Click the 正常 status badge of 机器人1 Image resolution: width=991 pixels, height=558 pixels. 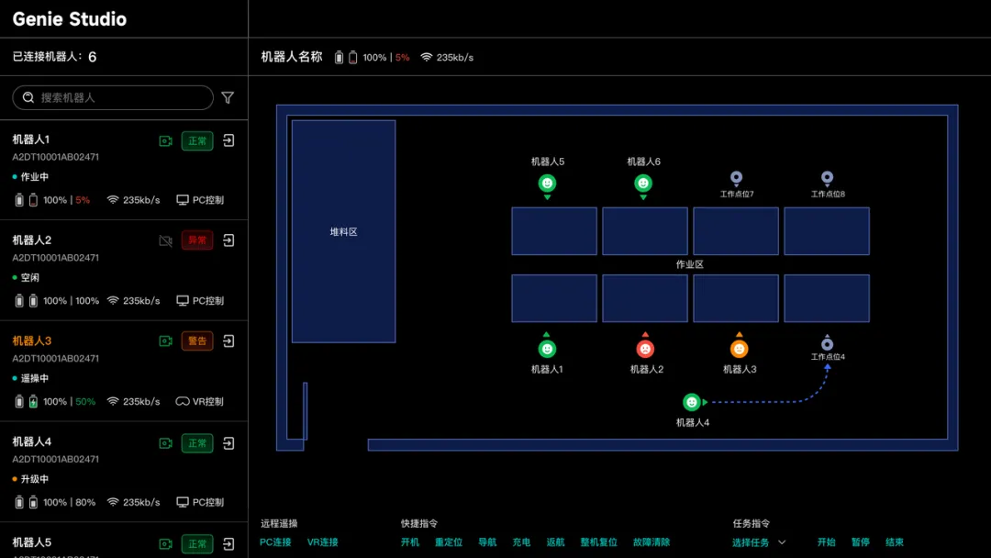(x=197, y=141)
